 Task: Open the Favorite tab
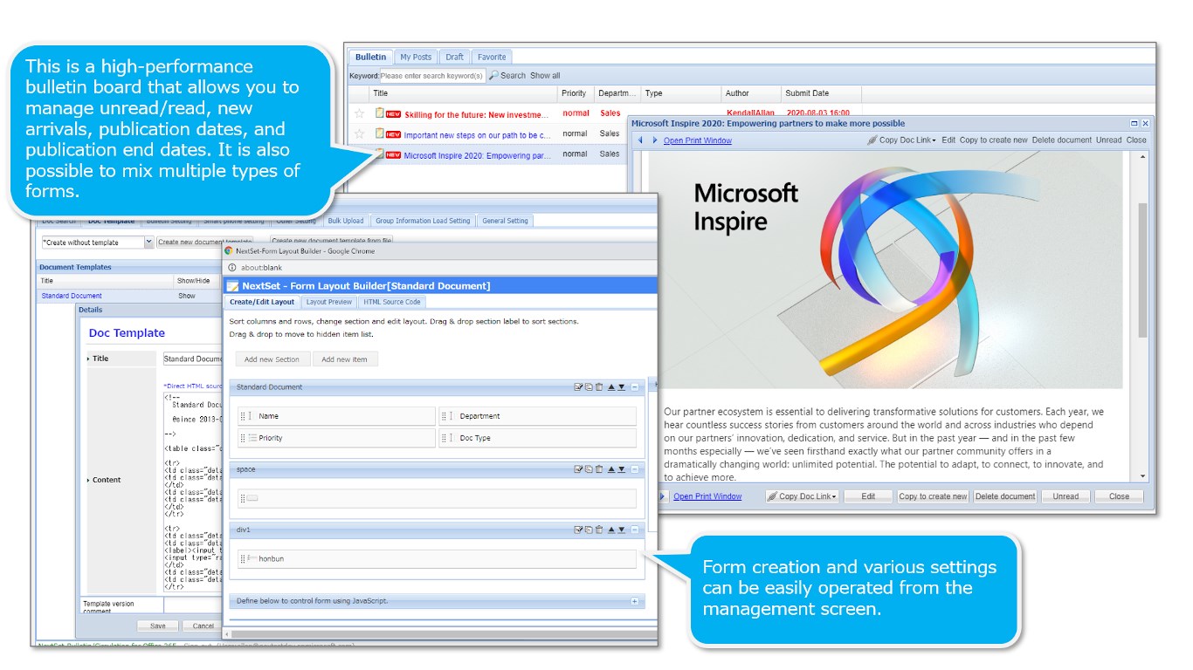492,57
